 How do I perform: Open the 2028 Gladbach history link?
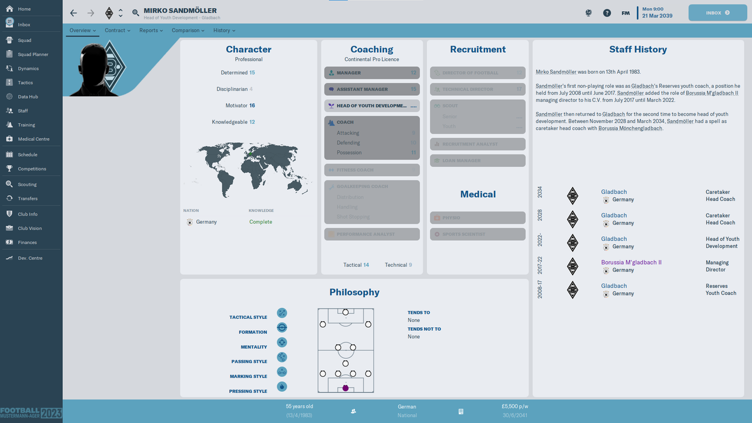click(x=614, y=216)
